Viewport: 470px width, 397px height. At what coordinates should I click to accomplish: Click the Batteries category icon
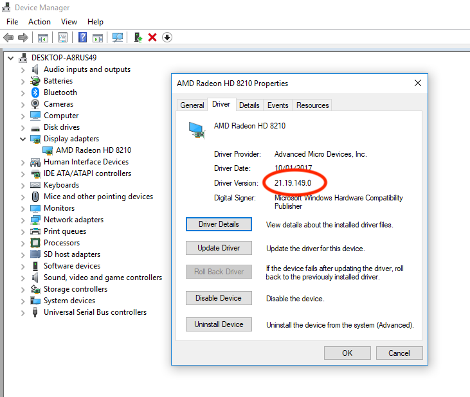(x=35, y=81)
